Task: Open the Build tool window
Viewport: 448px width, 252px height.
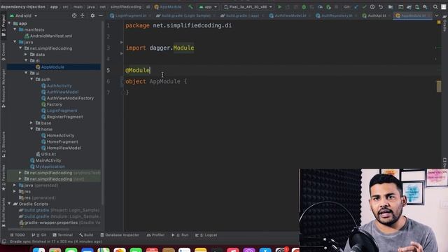Action: coord(86,235)
